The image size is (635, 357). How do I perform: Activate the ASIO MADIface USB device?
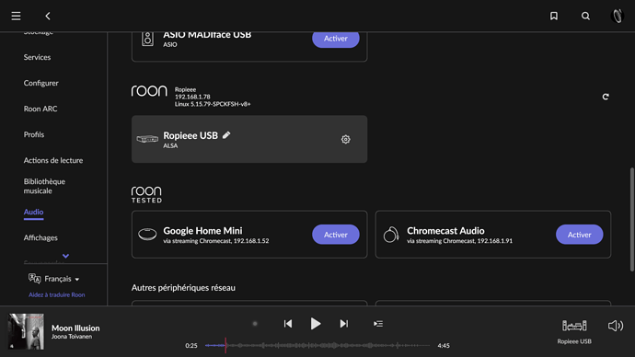coord(336,39)
